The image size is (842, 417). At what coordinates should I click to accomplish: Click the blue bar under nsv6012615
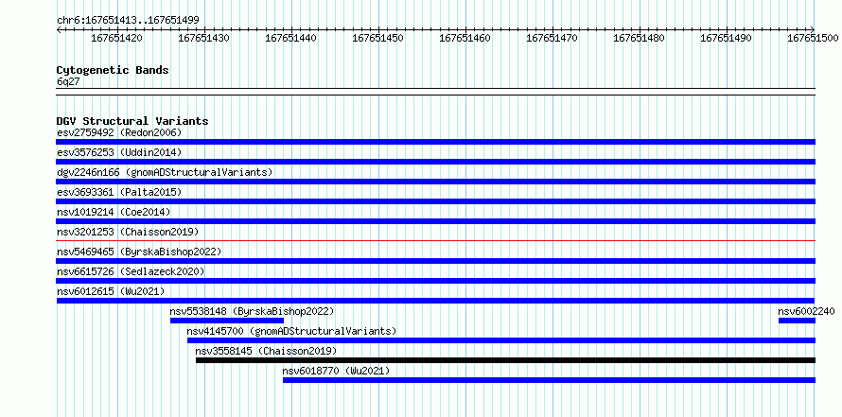(x=435, y=301)
